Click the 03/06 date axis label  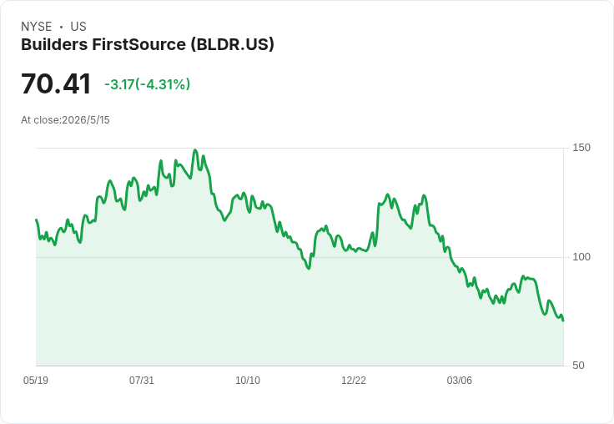tap(460, 380)
